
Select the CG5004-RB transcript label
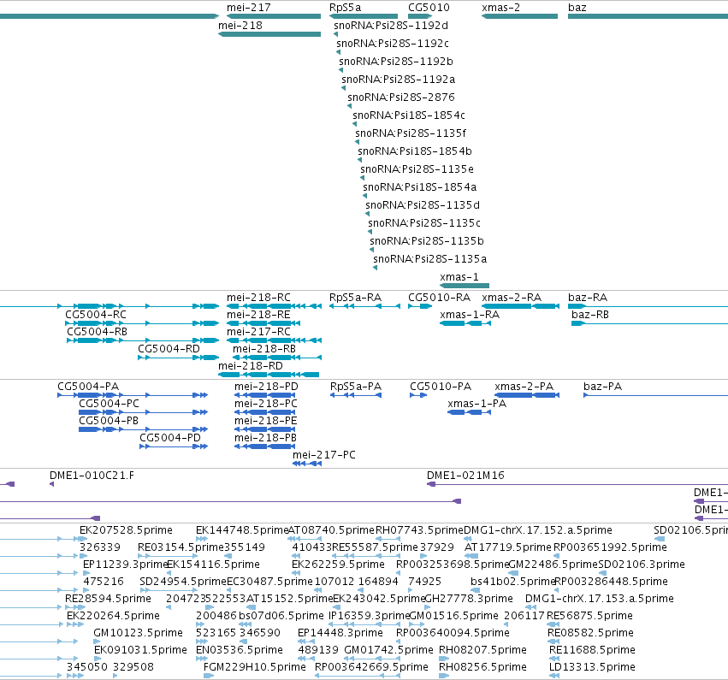(97, 332)
